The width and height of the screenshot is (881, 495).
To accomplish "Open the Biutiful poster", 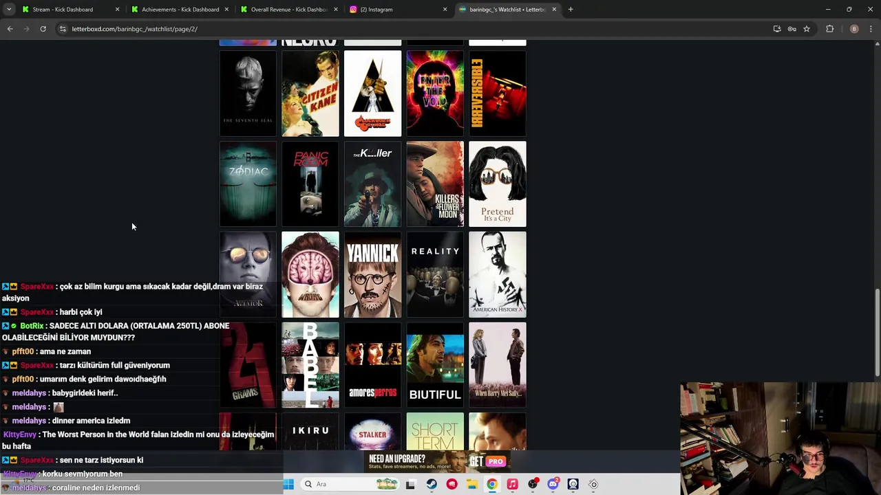I will click(435, 366).
